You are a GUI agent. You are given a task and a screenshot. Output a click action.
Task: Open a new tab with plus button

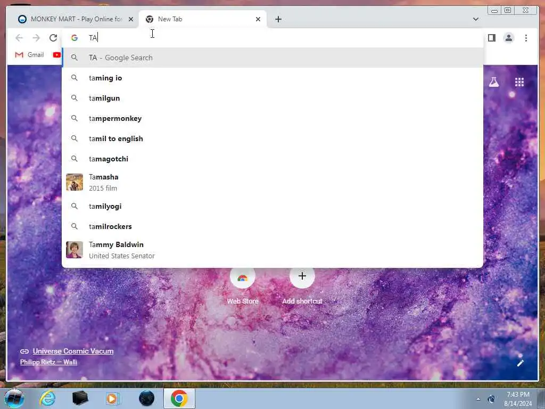pyautogui.click(x=278, y=19)
